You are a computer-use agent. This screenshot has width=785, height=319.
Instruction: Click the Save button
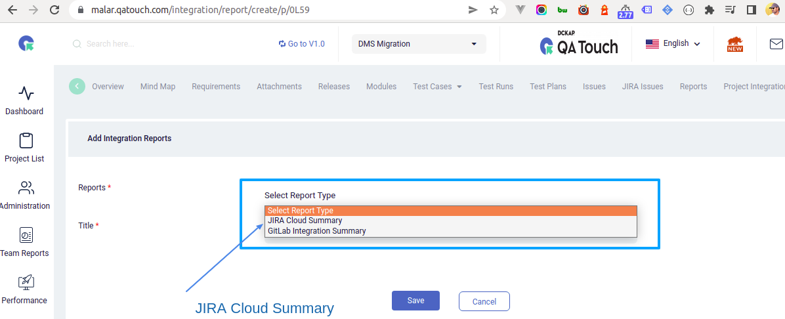point(415,301)
